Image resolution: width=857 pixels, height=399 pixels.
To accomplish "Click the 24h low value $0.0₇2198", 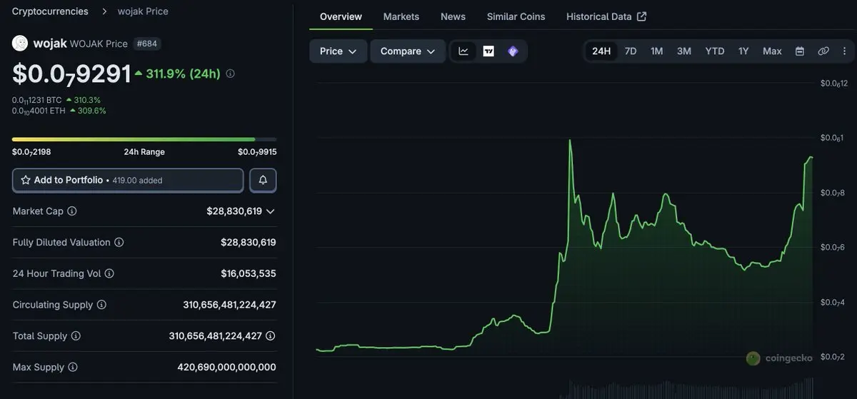I will [31, 152].
